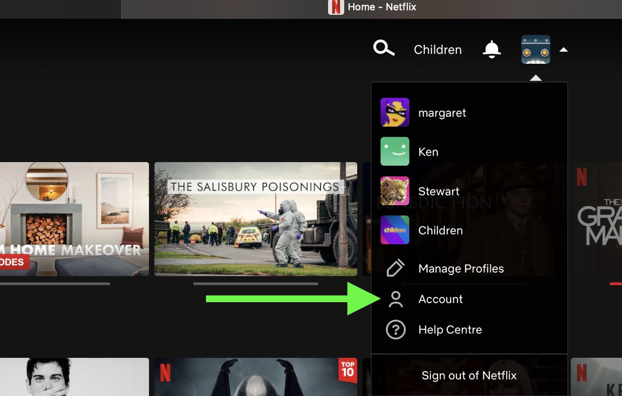Select Manage Profiles from the menu
This screenshot has width=622, height=396.
coord(461,268)
